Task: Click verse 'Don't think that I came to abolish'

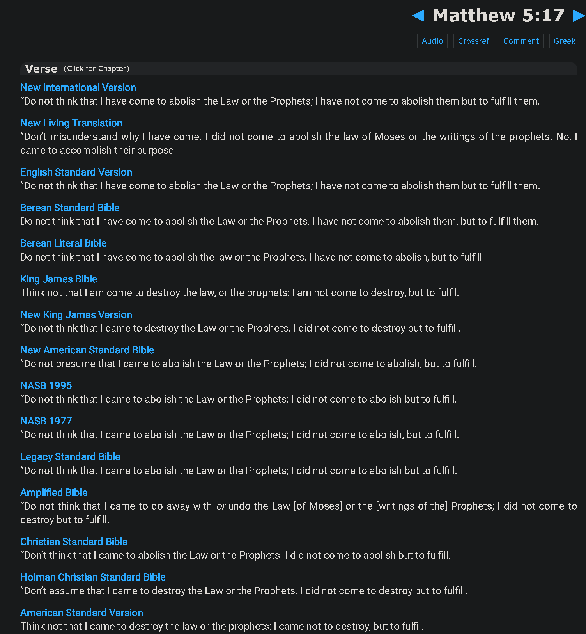Action: [235, 555]
